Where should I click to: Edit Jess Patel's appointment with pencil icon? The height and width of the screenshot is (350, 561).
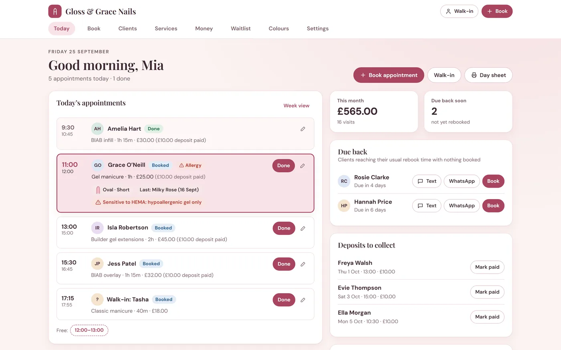click(x=303, y=264)
